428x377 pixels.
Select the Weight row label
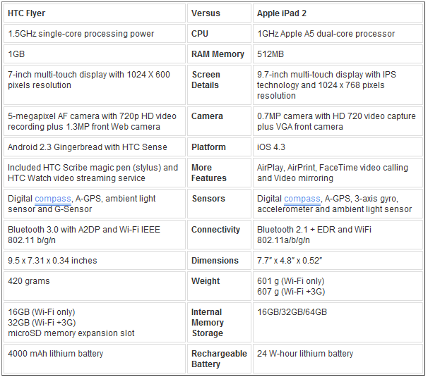[206, 281]
